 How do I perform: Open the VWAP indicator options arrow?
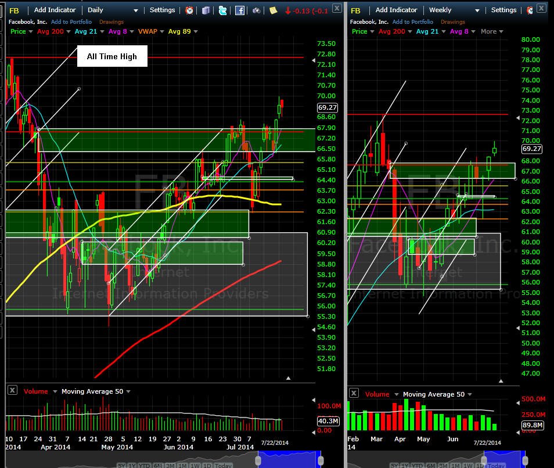point(162,31)
